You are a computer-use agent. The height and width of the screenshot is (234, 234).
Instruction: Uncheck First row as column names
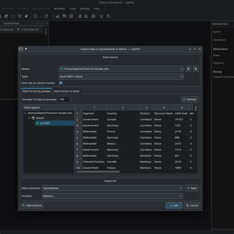pyautogui.click(x=61, y=83)
